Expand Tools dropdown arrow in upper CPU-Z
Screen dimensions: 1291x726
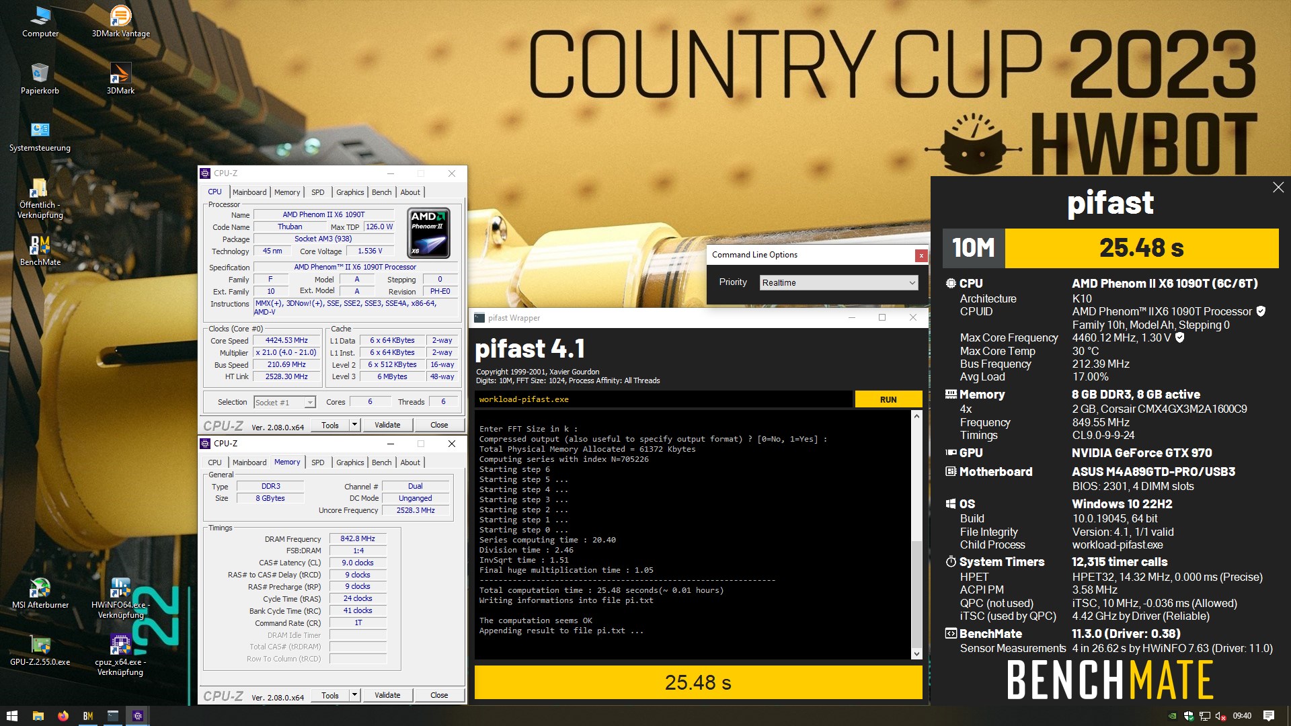(x=355, y=425)
